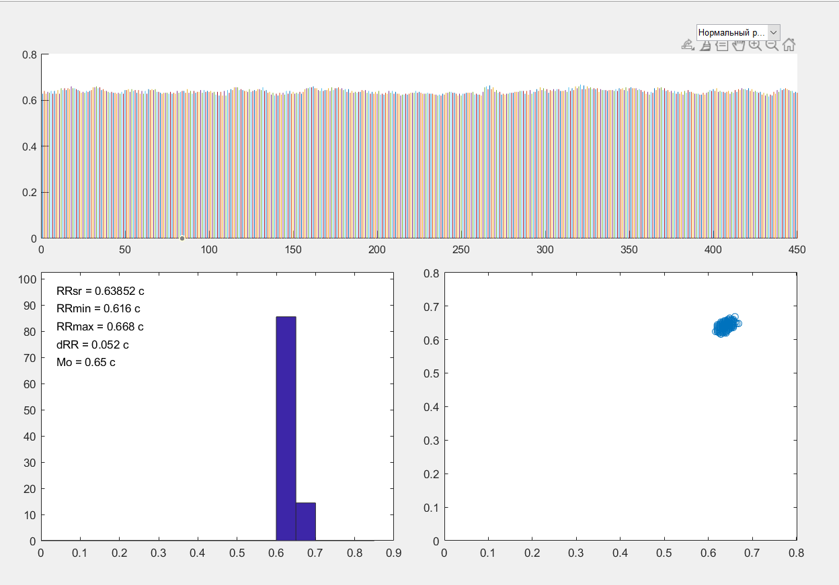Viewport: 839px width, 585px height.
Task: Click the 'RRmin = 0.616 c' label
Action: pyautogui.click(x=99, y=309)
